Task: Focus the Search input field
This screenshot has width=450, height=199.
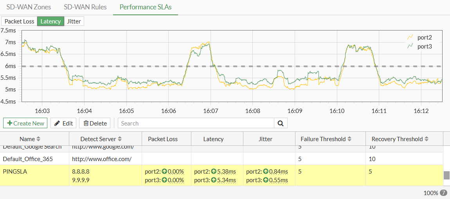Action: 196,123
